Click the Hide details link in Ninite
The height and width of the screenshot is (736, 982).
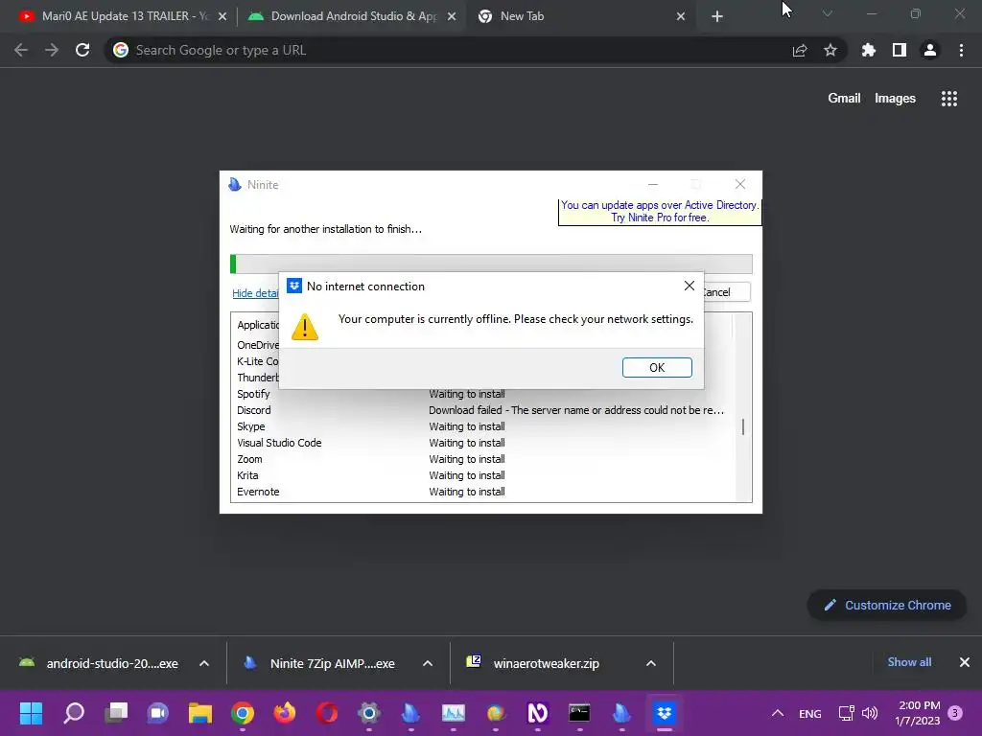tap(255, 293)
